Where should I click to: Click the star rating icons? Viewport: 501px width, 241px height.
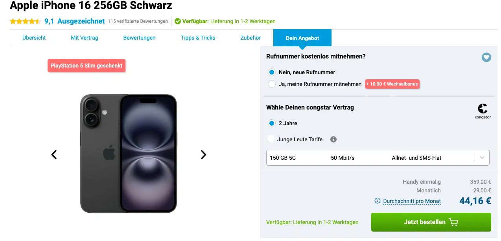coord(25,21)
